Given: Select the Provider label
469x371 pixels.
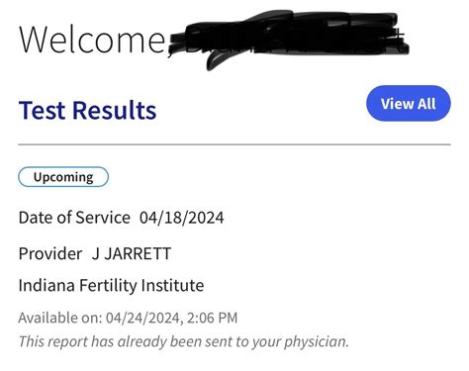Looking at the screenshot, I should pyautogui.click(x=50, y=253).
